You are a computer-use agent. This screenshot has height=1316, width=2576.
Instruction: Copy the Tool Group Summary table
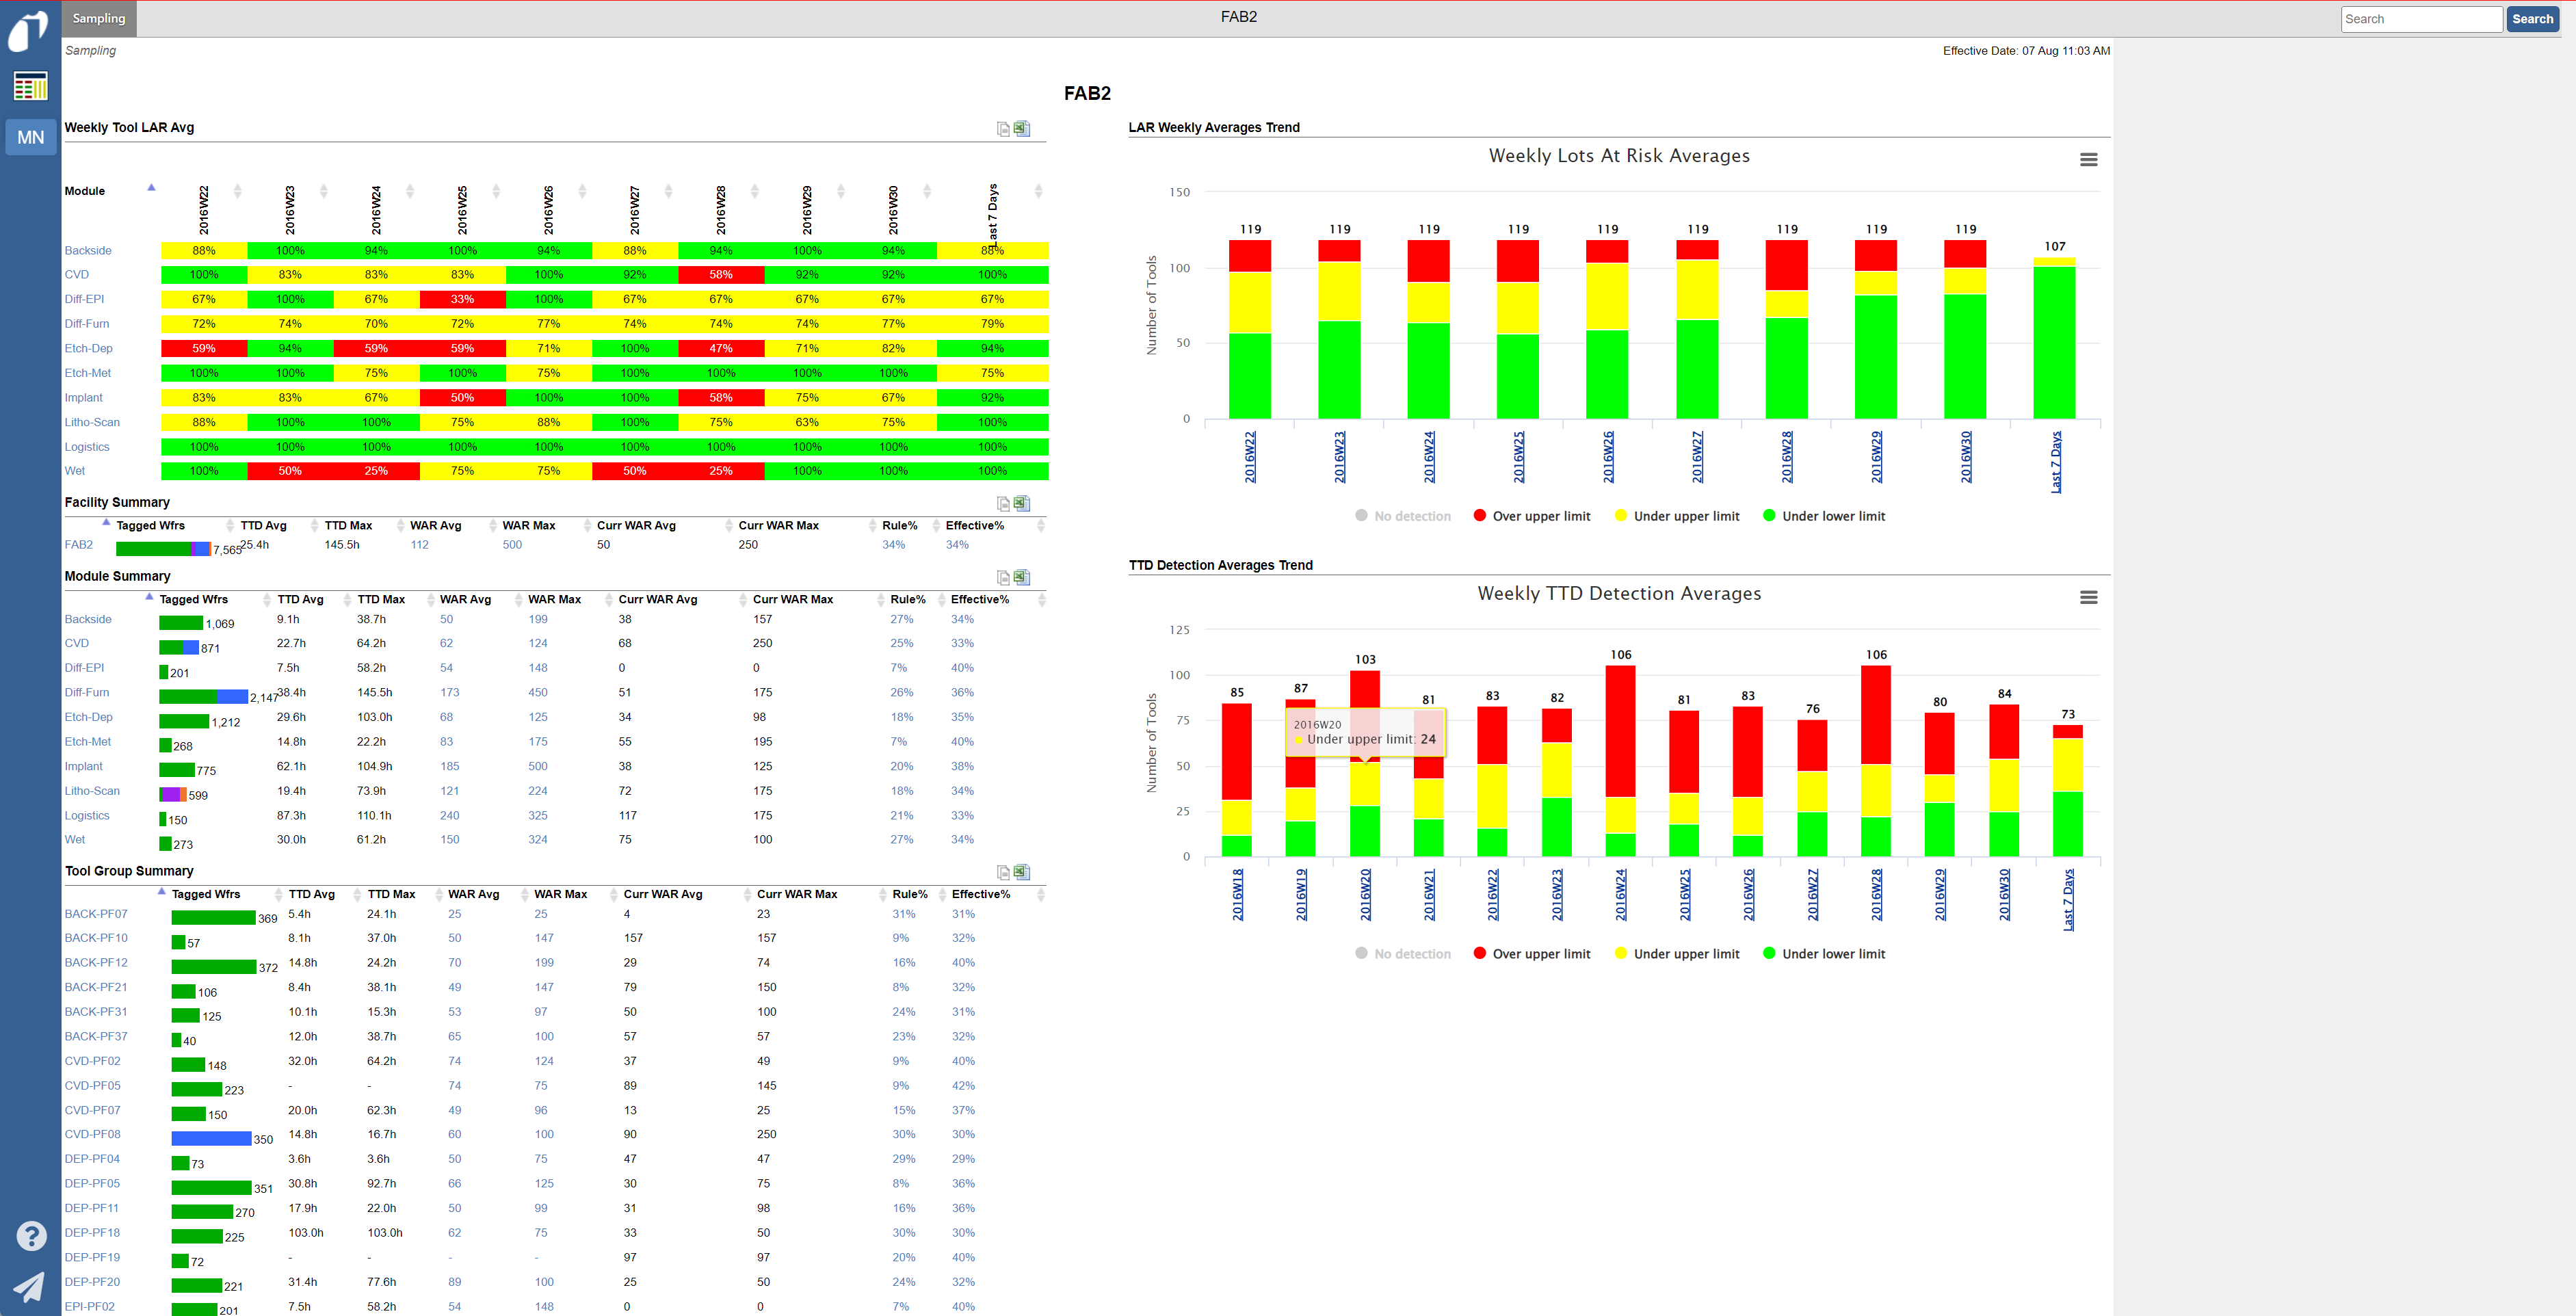point(1003,872)
